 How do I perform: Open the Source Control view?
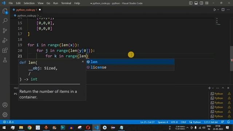[5, 31]
